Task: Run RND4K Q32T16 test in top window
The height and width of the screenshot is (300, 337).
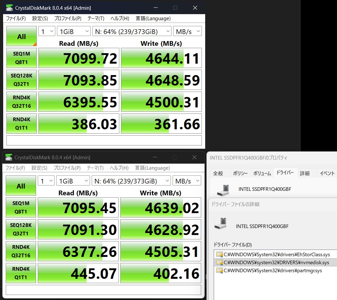Action: tap(22, 102)
